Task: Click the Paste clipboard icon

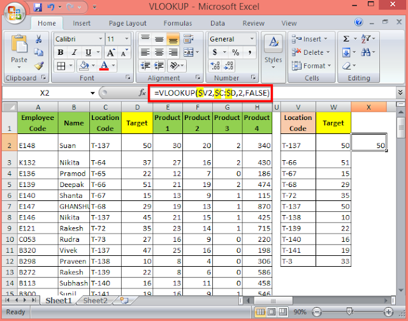Action: point(19,44)
